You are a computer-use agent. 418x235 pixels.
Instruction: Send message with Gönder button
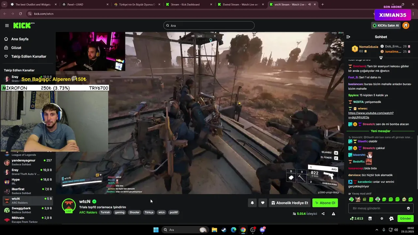[x=405, y=218]
